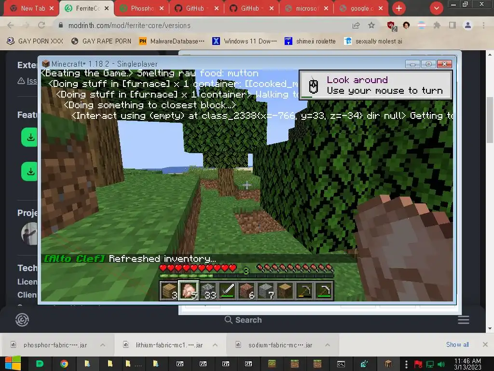Open the Extensions puzzle piece menu
Viewport: 494px width, 371px height.
point(437,25)
